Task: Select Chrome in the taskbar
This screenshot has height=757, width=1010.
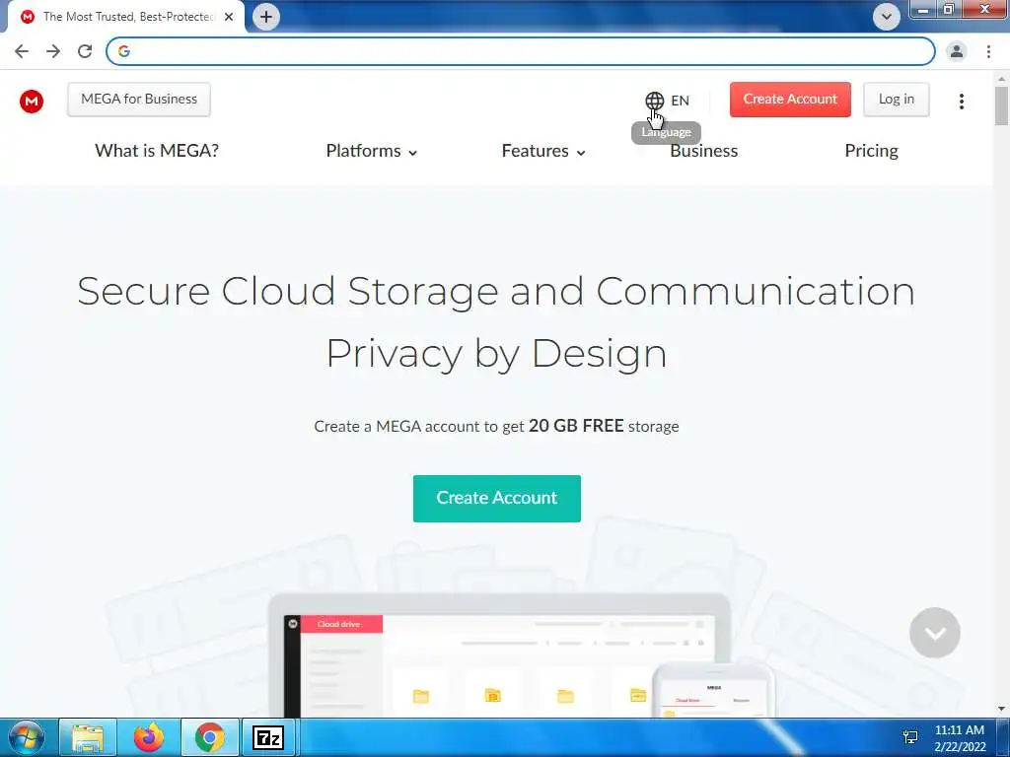Action: (210, 737)
